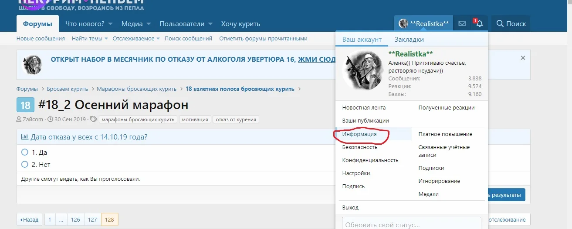This screenshot has height=229, width=572.
Task: Click the Марафоны бросающих курить breadcrumb
Action: tap(137, 89)
